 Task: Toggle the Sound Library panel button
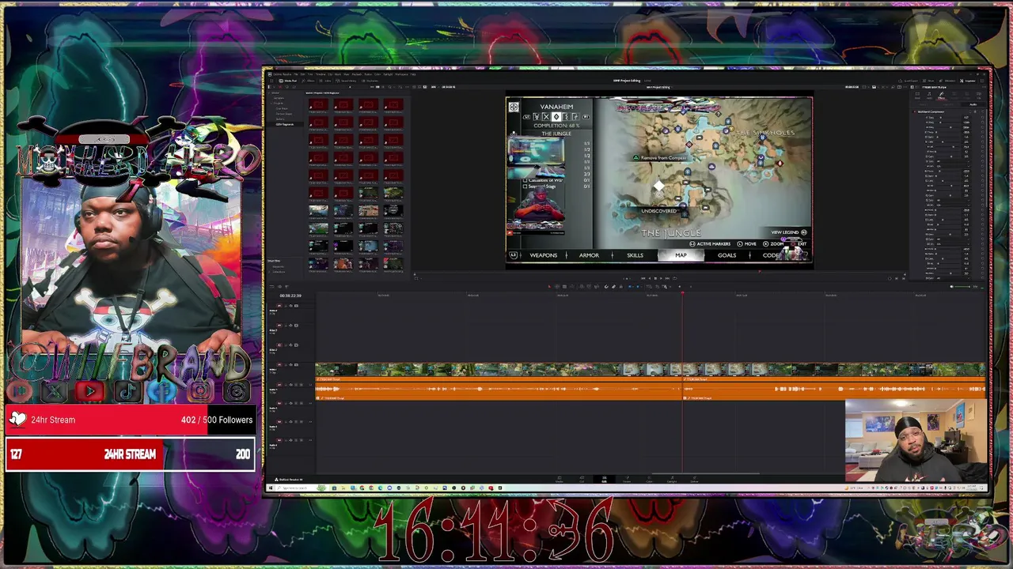click(346, 81)
